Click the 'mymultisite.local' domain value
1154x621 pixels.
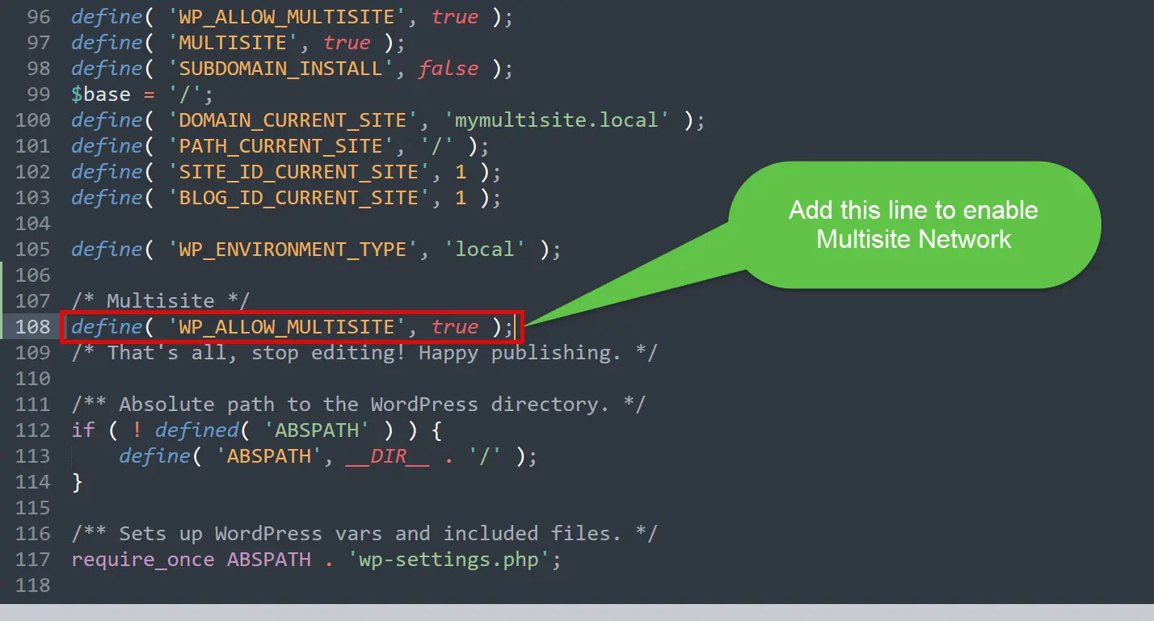[x=556, y=120]
